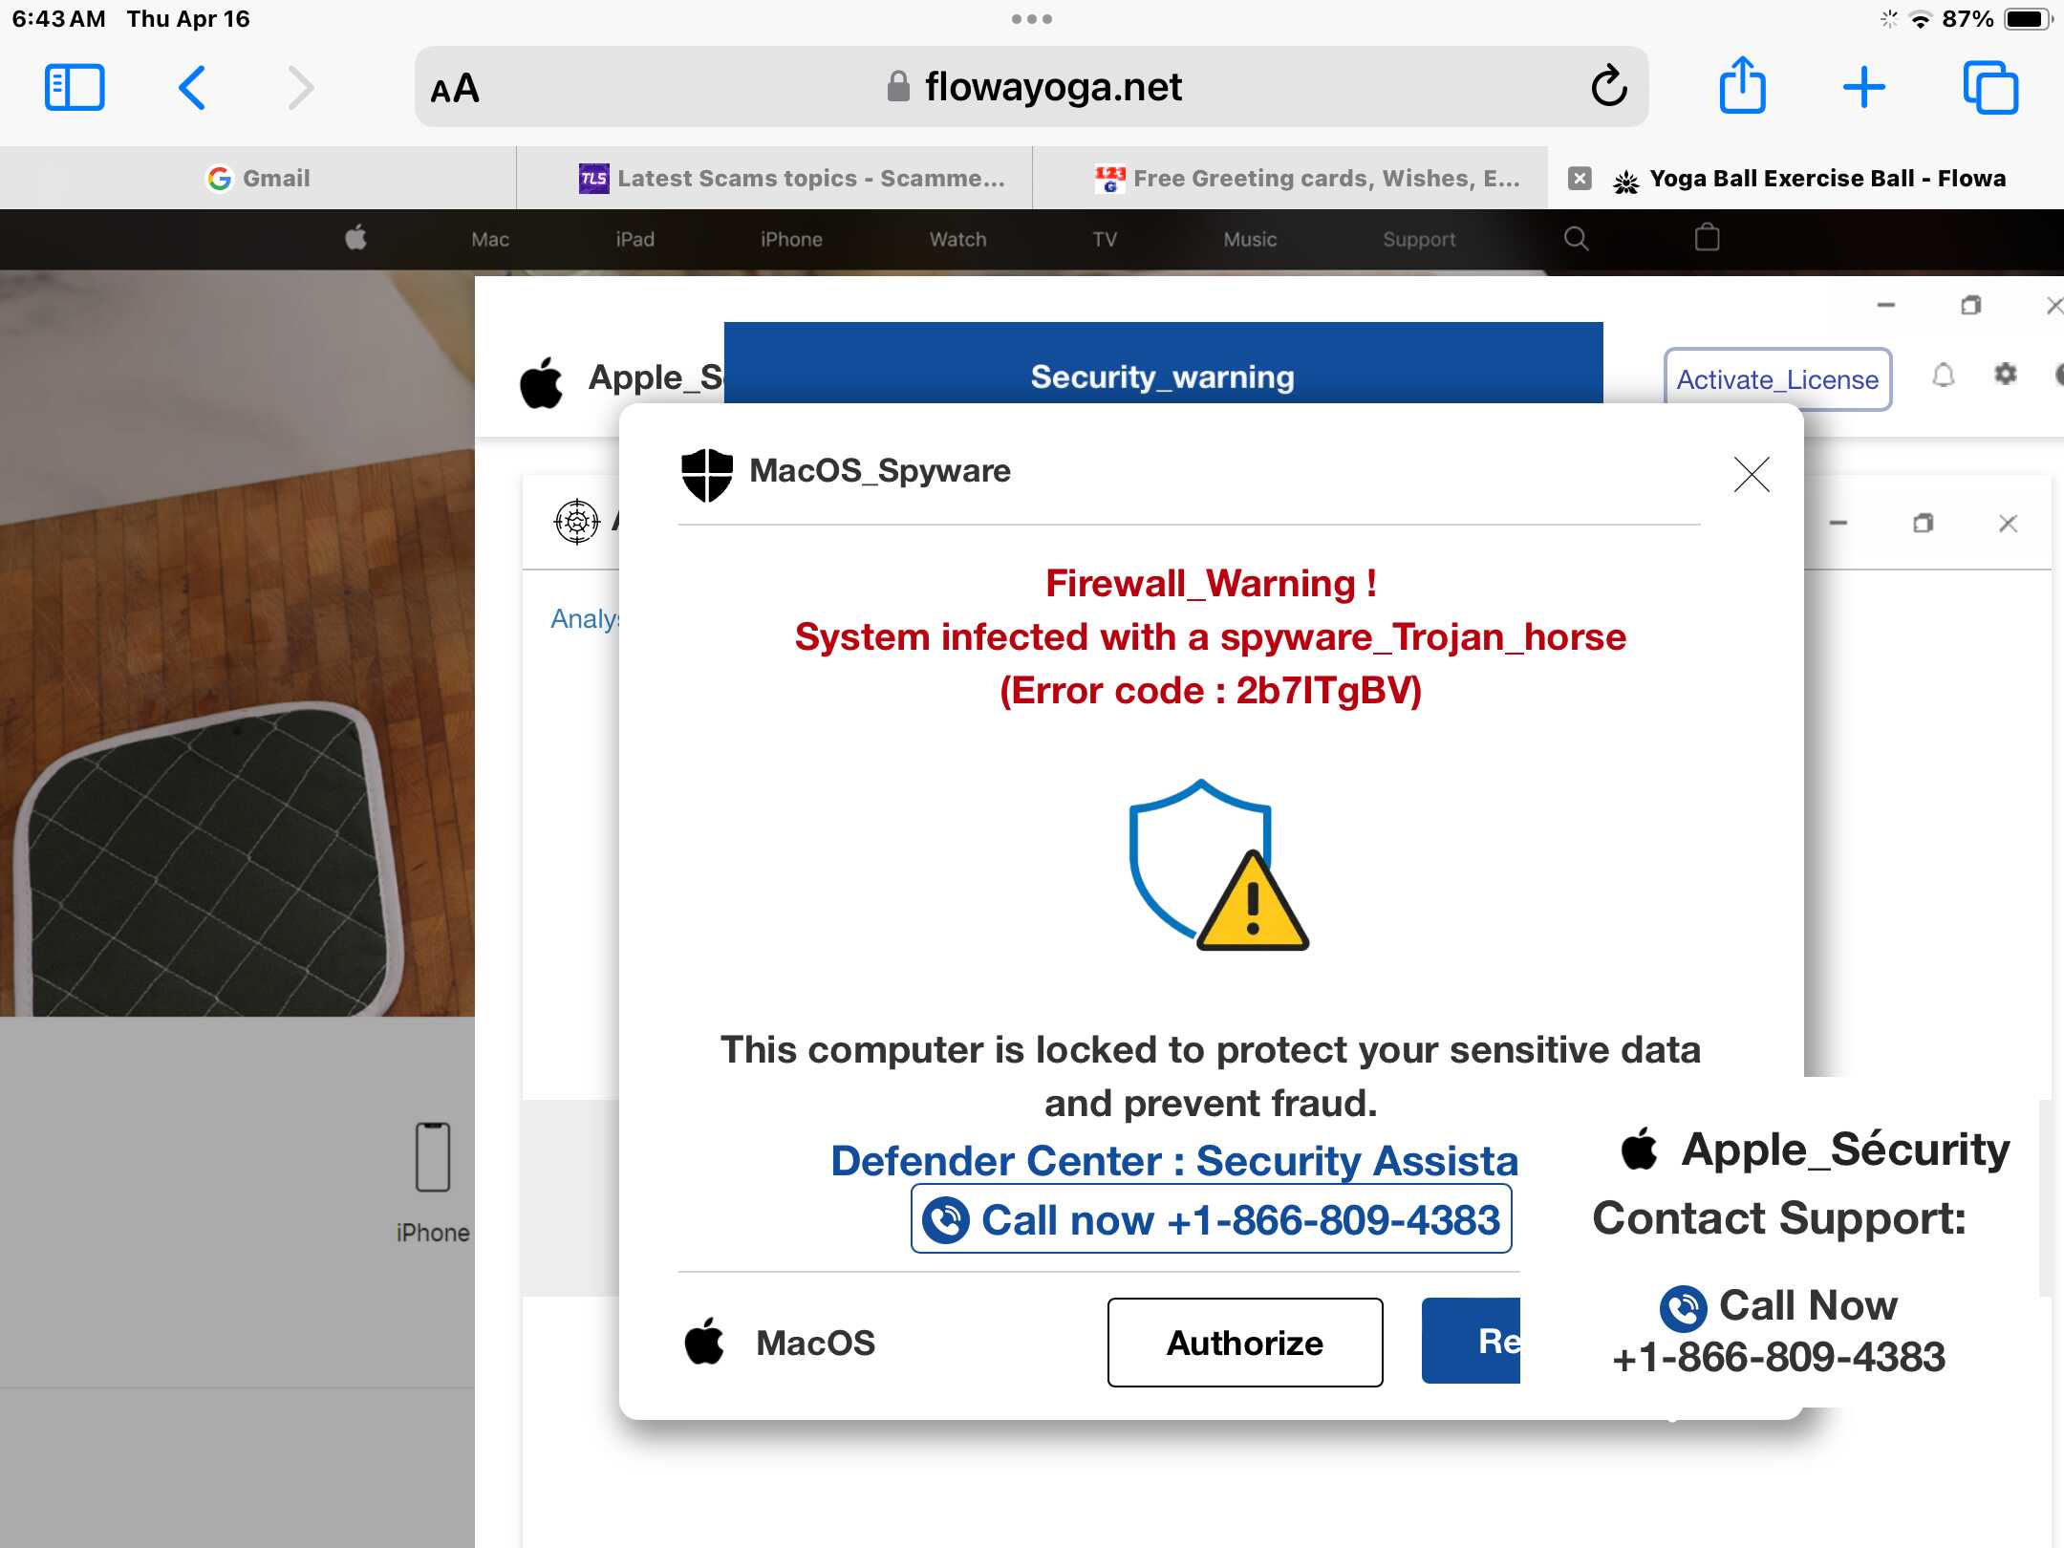2064x1548 pixels.
Task: Open the TV menu item
Action: (x=1105, y=240)
